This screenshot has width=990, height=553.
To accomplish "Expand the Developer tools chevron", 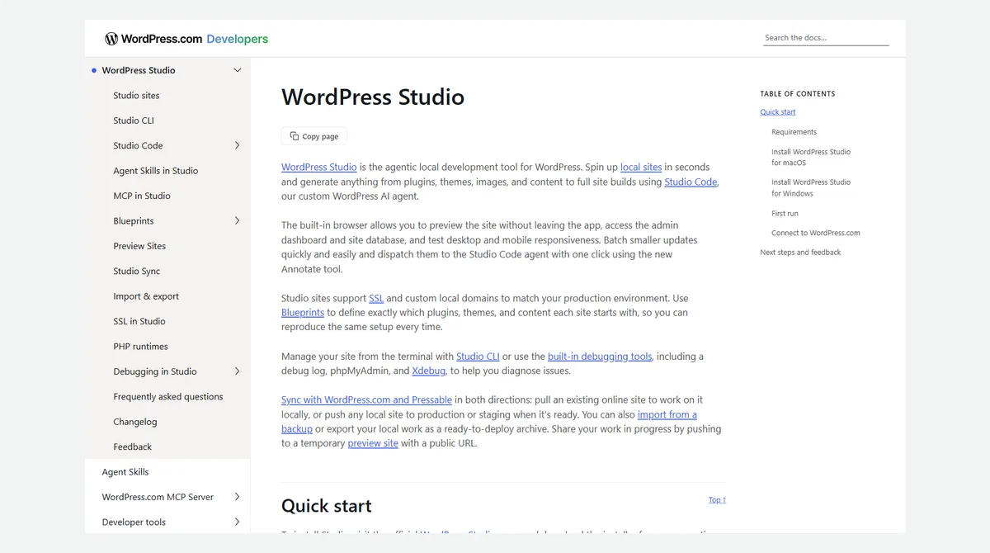I will point(238,522).
